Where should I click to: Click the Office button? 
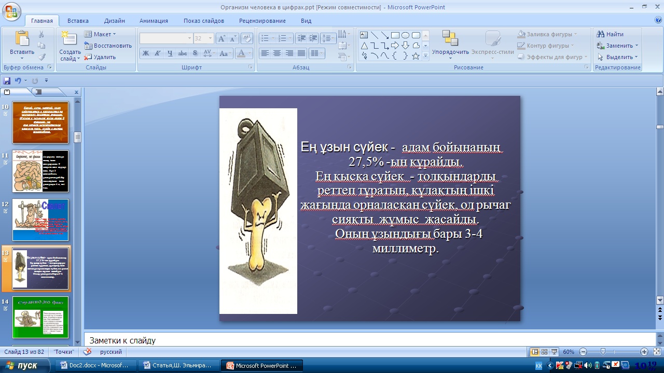point(11,11)
